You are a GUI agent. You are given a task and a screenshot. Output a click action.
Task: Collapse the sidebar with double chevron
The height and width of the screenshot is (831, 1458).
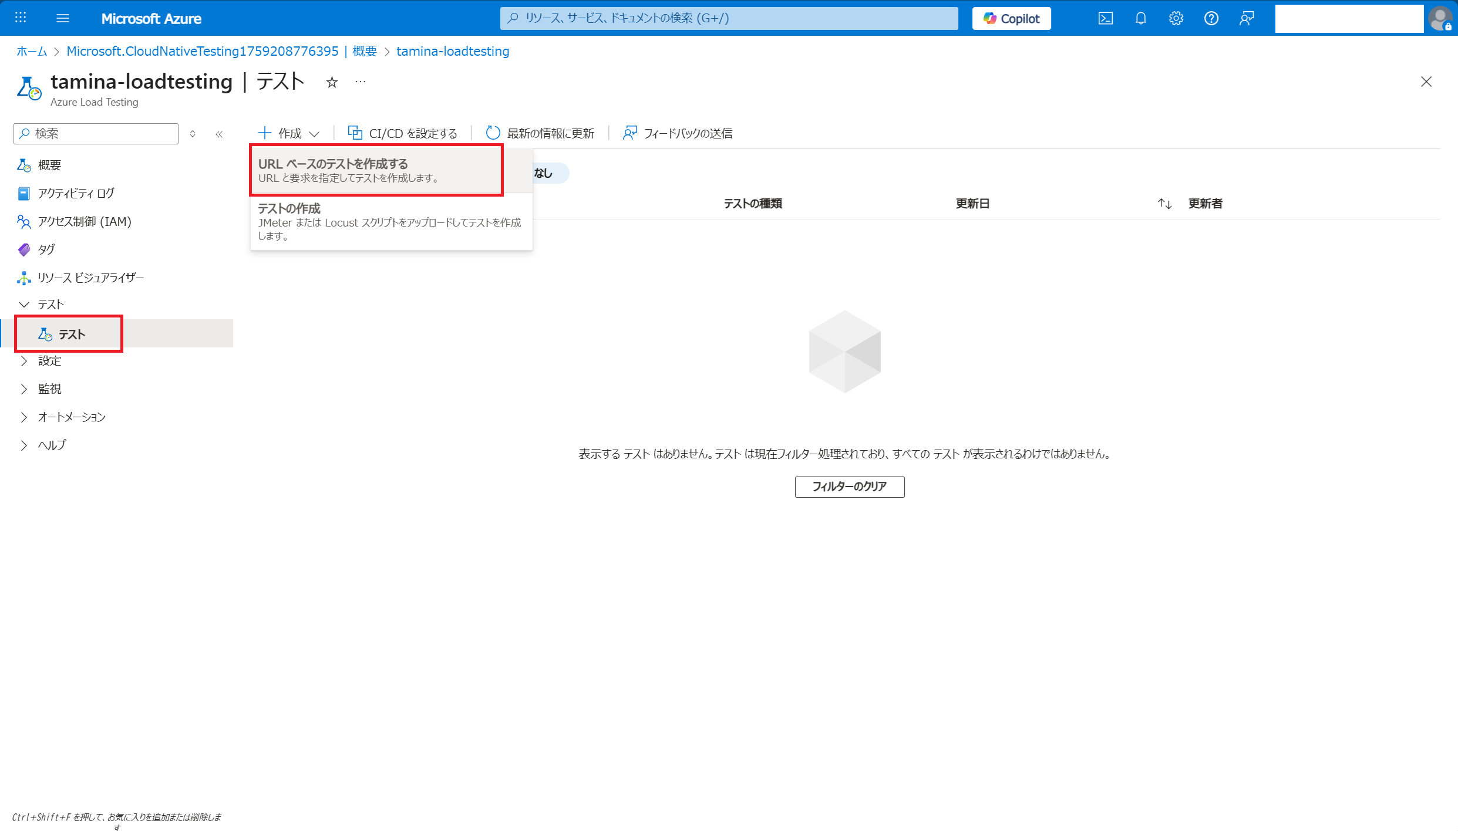(x=219, y=134)
